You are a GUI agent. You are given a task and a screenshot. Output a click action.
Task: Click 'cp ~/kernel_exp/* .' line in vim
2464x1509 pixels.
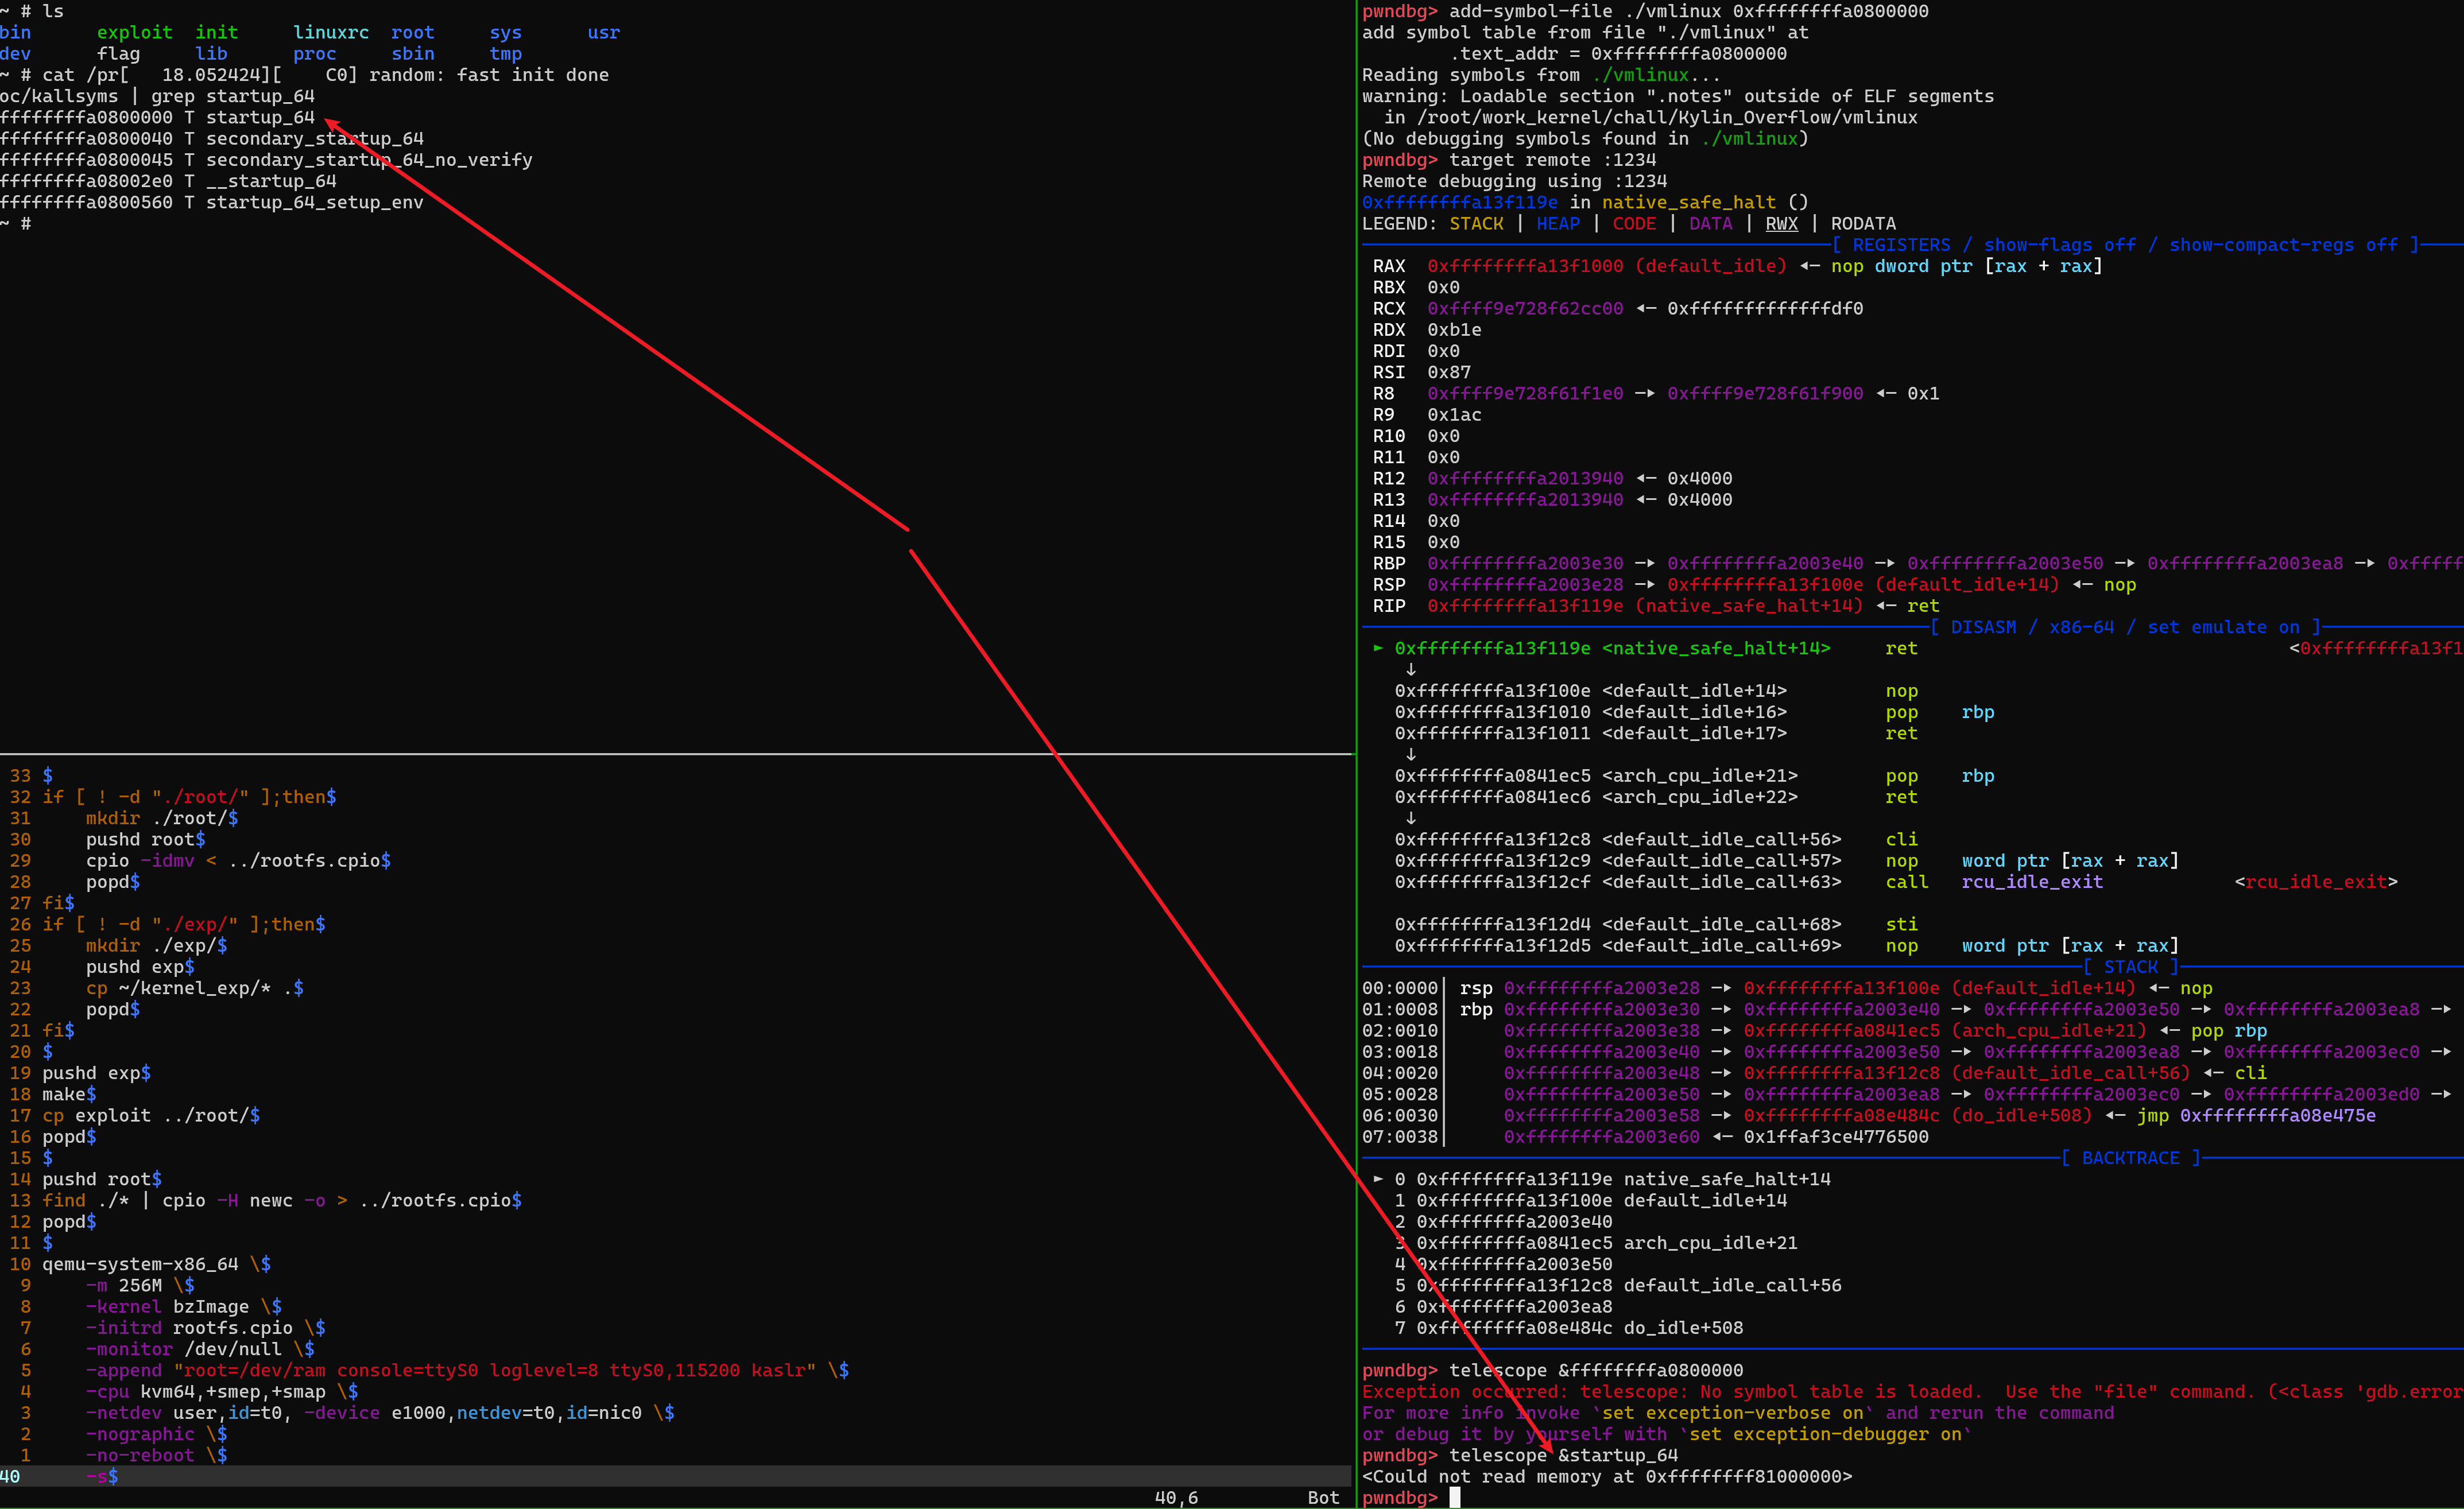click(x=194, y=988)
